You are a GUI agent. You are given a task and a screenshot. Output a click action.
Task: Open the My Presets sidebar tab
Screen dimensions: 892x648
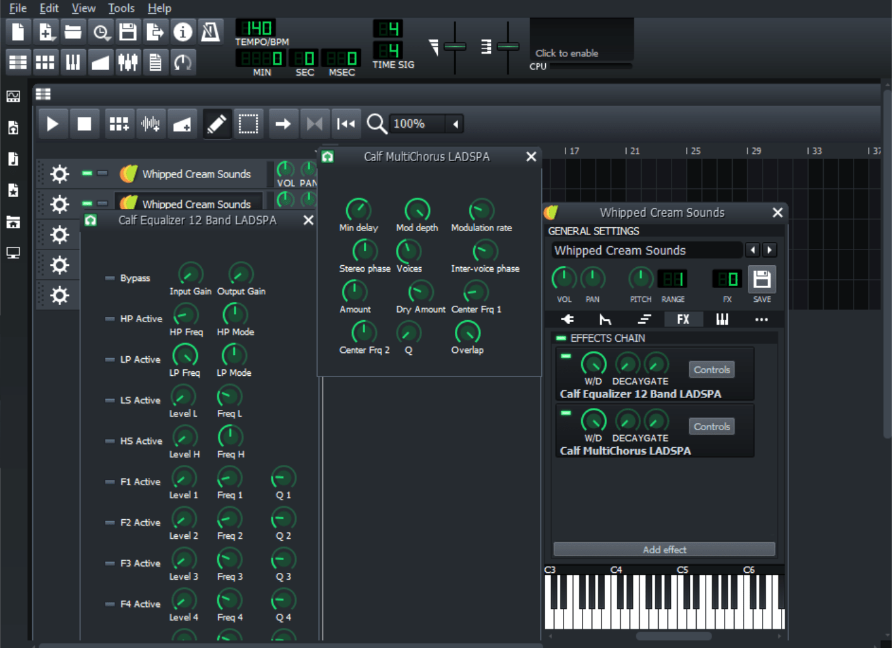click(13, 190)
